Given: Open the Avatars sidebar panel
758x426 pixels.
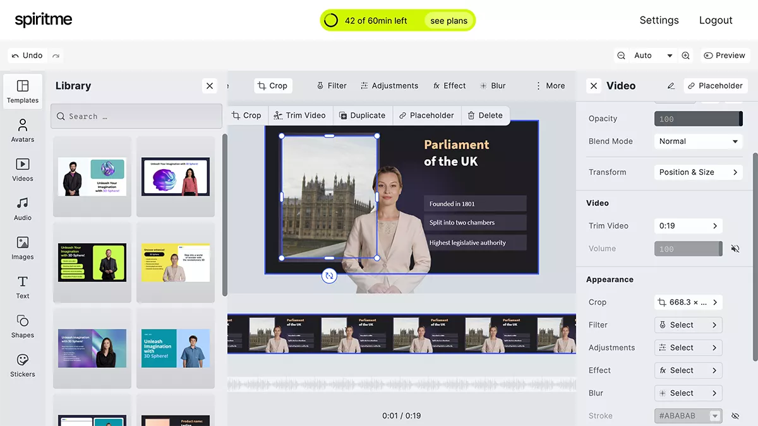Looking at the screenshot, I should [x=23, y=131].
